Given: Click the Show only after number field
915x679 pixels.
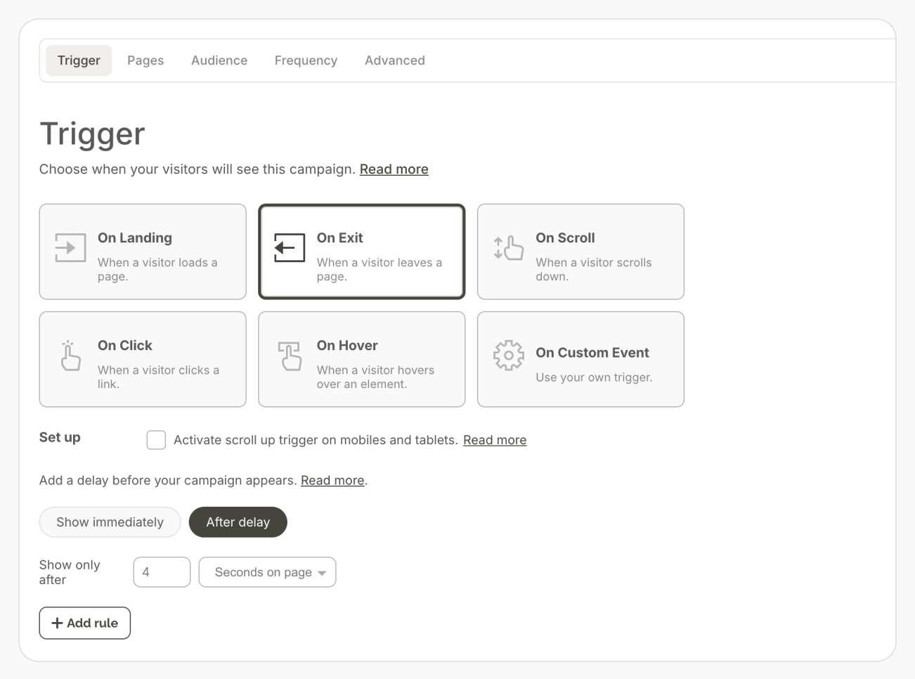Looking at the screenshot, I should click(162, 572).
